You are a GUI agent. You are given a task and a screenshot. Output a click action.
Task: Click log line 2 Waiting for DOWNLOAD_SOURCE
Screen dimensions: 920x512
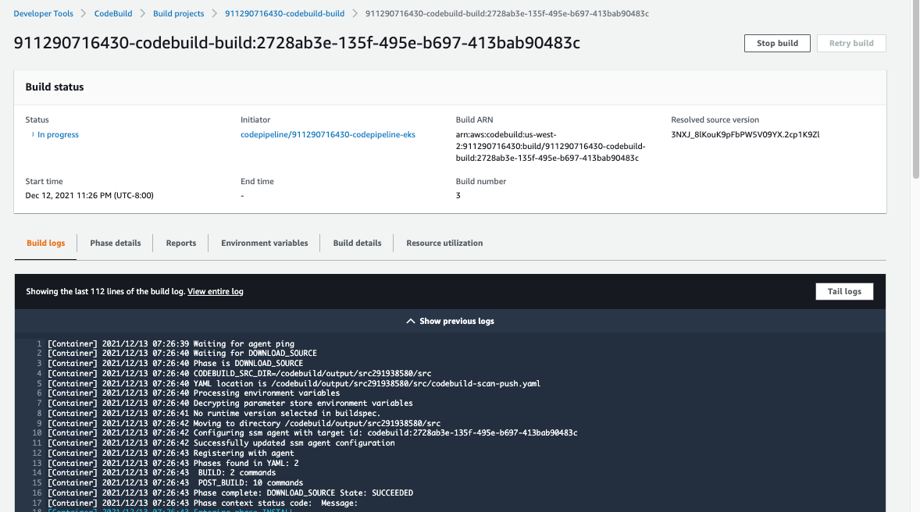tap(182, 353)
